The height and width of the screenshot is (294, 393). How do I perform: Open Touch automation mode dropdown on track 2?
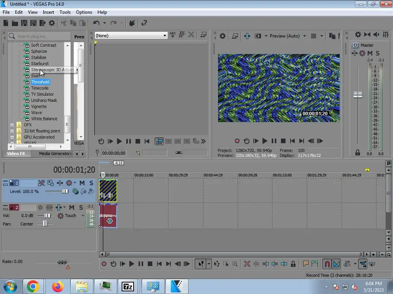coord(83,216)
